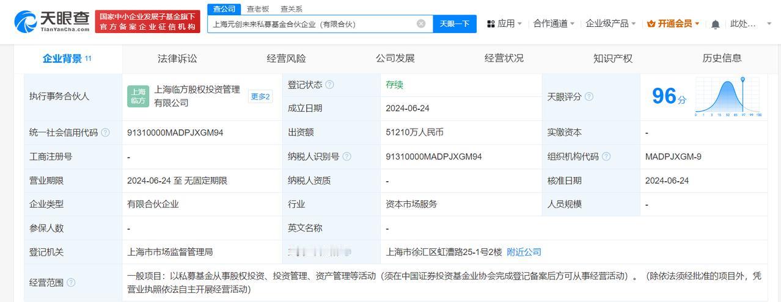Click the address 上海市徐汇区虹漕路25-1号2楼

pos(444,252)
